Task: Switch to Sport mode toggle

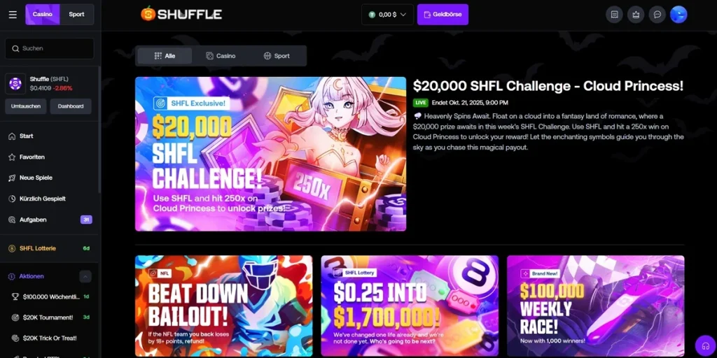Action: pyautogui.click(x=76, y=14)
